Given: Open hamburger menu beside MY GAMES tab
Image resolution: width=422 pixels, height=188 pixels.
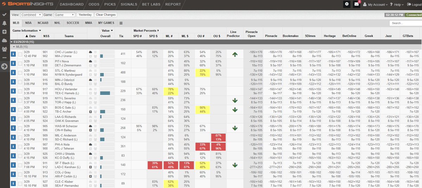Looking at the screenshot, I should pos(121,23).
